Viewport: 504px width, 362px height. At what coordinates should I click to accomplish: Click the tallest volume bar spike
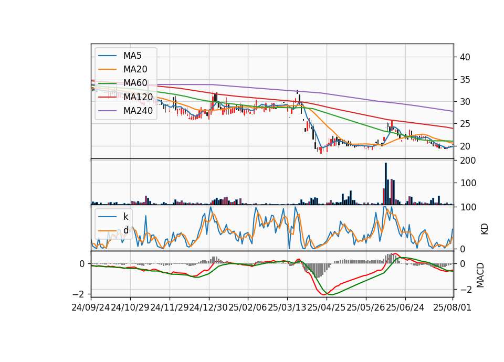[x=386, y=184]
